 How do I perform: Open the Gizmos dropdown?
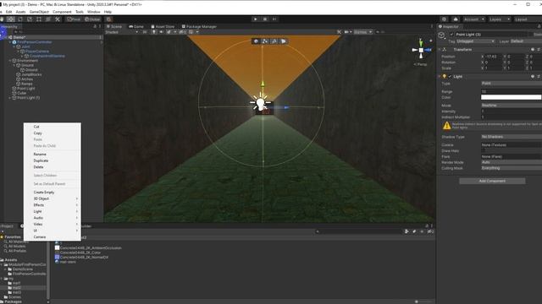[x=362, y=32]
